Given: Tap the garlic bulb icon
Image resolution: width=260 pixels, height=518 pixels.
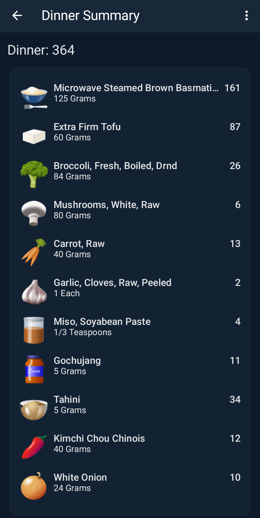Looking at the screenshot, I should (x=34, y=292).
